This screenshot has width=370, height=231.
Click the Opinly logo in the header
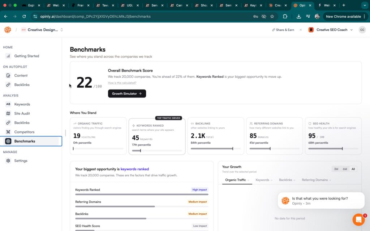click(x=8, y=30)
